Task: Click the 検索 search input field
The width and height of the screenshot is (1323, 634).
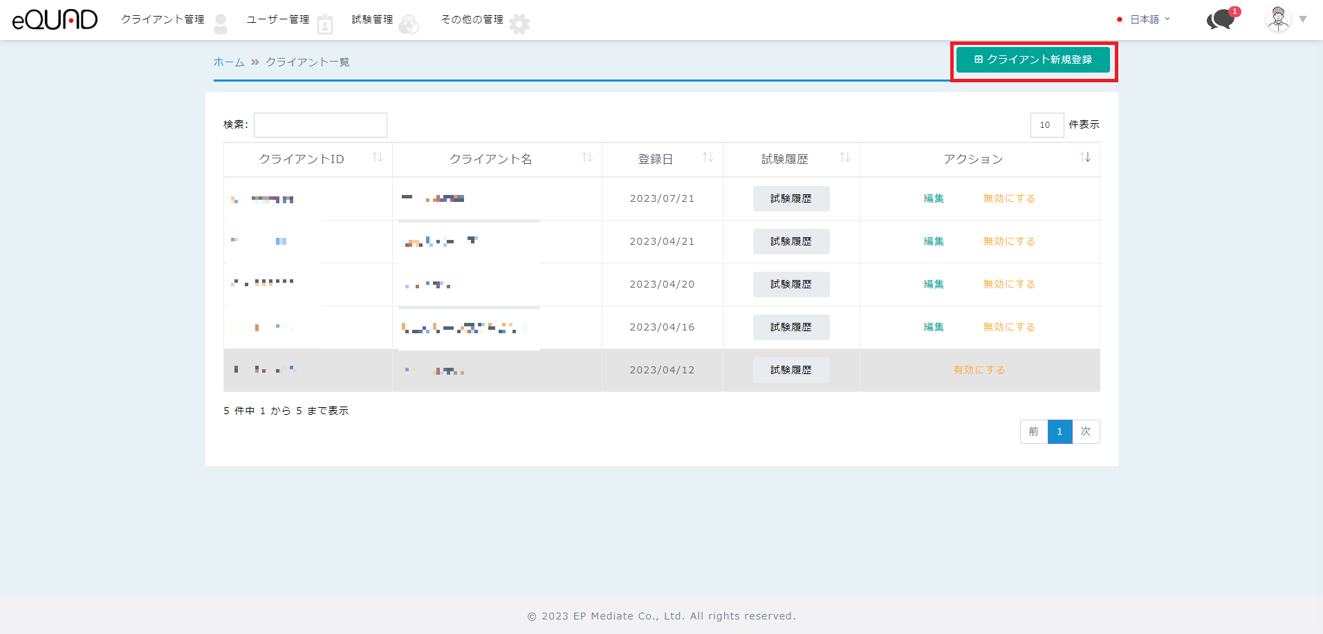Action: coord(320,125)
